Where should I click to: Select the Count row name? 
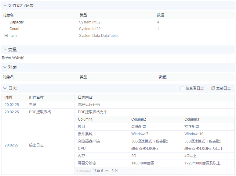14,29
